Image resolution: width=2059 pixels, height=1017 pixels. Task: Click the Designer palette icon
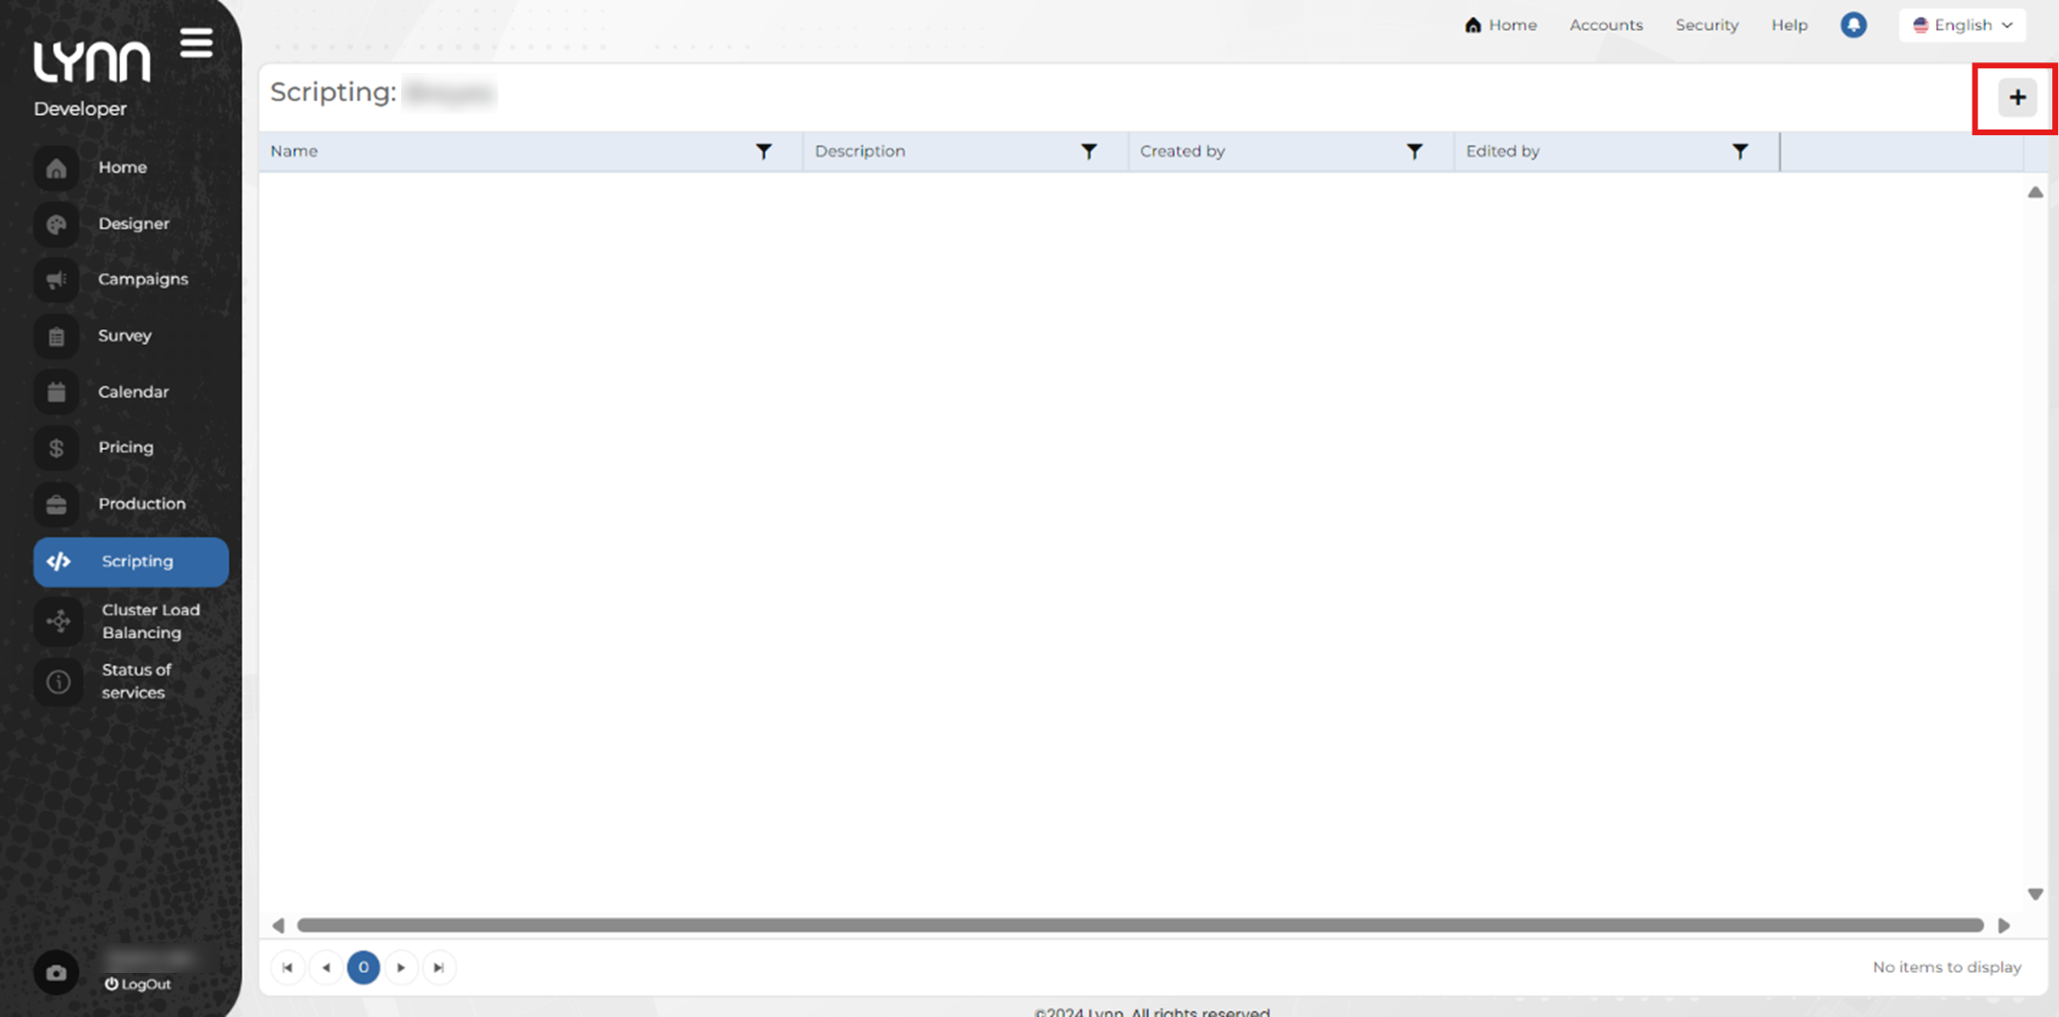[x=57, y=224]
